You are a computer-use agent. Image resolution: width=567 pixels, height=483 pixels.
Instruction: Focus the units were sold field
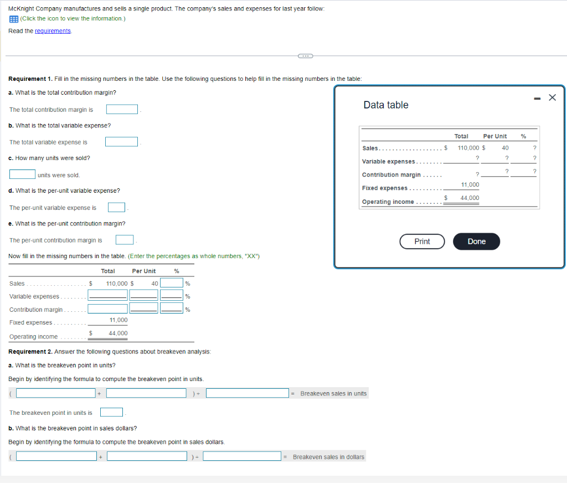[x=22, y=174]
